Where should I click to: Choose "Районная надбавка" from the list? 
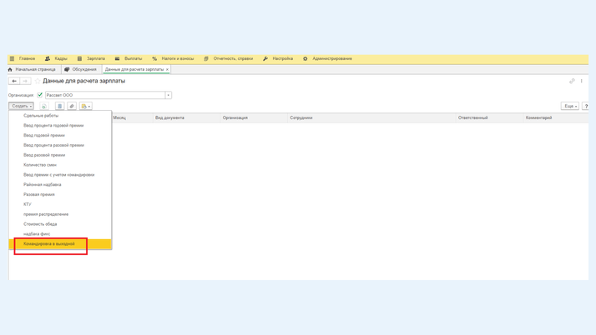(43, 185)
